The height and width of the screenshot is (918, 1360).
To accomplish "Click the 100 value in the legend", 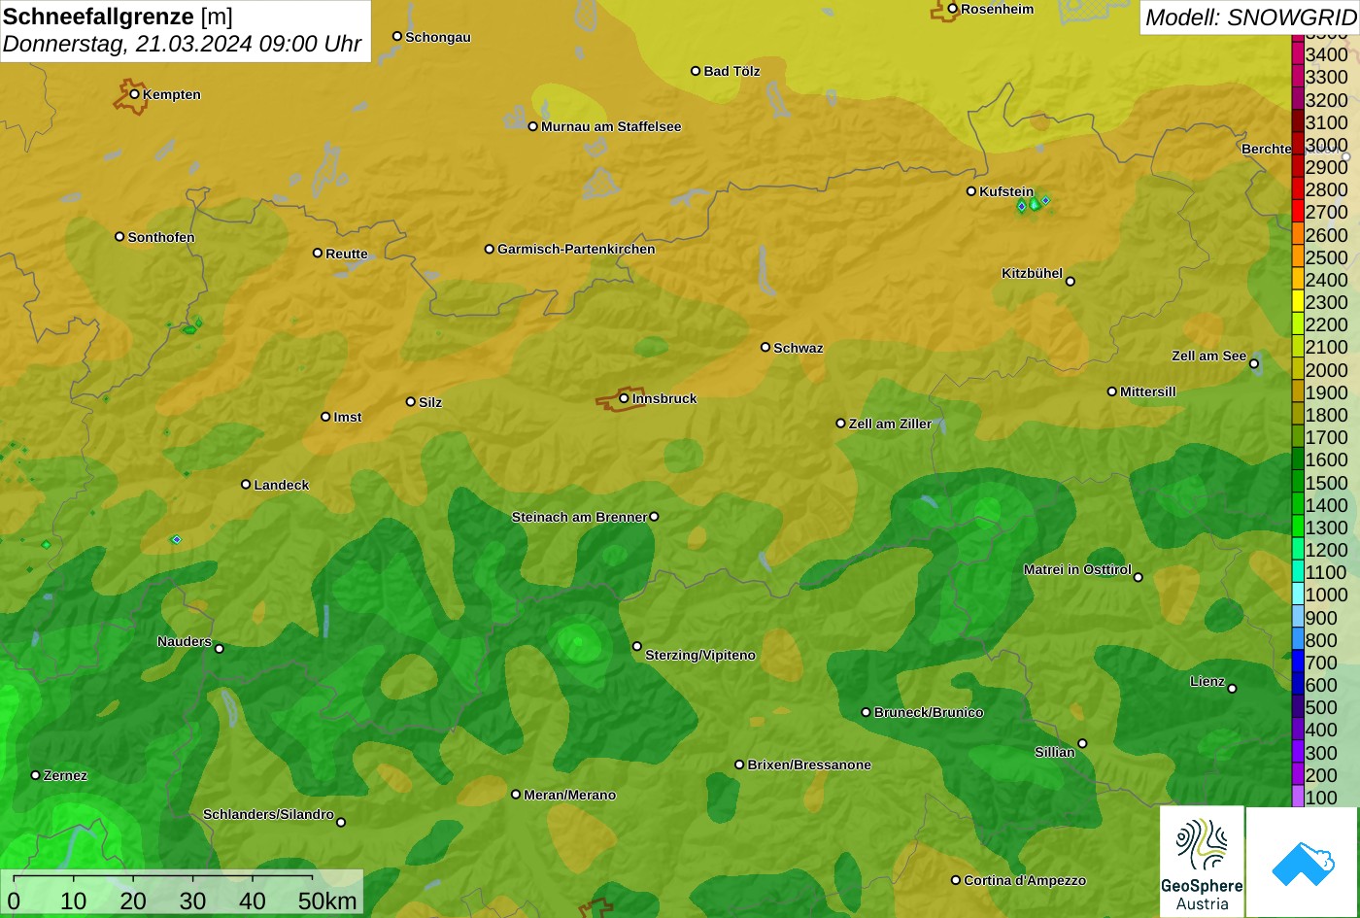I will point(1321,798).
